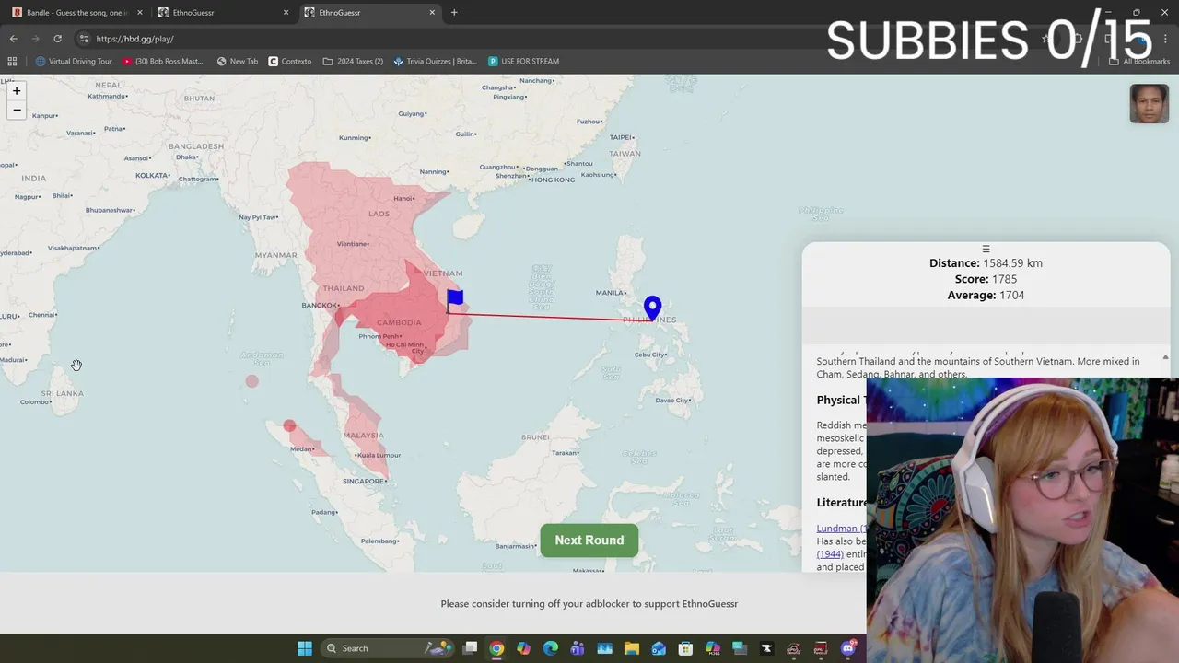The width and height of the screenshot is (1179, 663).
Task: Click the blue flag marker in Vietnam
Action: point(455,300)
